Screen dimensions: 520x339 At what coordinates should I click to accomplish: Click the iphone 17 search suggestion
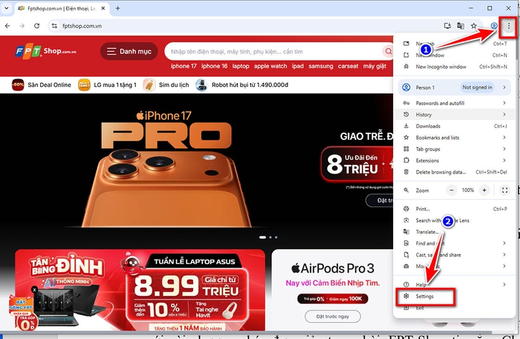click(x=184, y=66)
